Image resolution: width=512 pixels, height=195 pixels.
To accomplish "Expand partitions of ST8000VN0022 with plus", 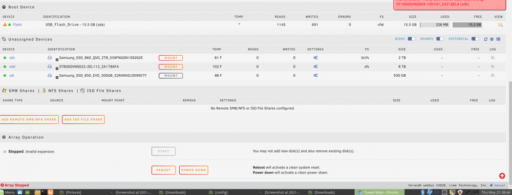I will 57,69.
